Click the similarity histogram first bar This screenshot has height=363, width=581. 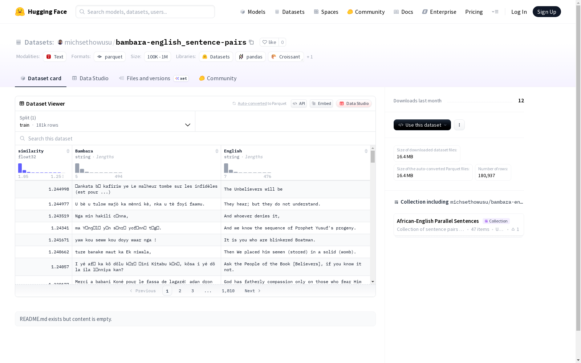pos(20,168)
